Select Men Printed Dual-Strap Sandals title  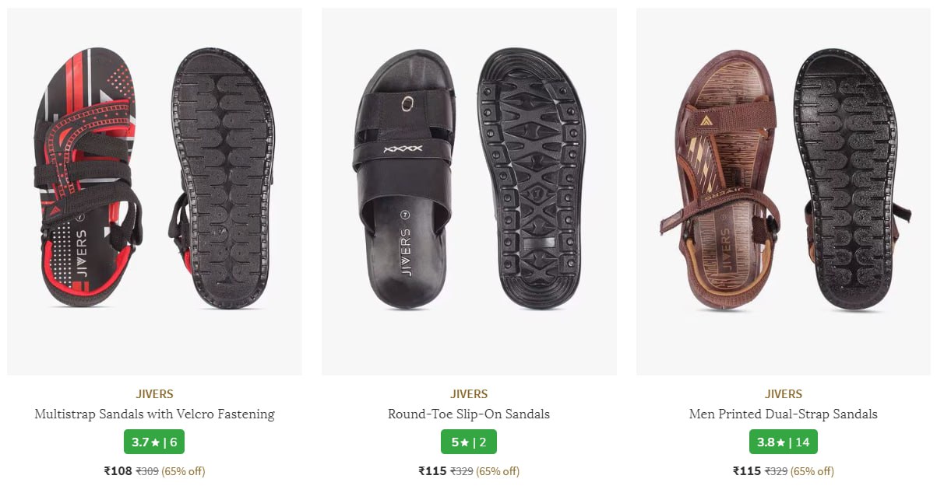click(x=783, y=414)
